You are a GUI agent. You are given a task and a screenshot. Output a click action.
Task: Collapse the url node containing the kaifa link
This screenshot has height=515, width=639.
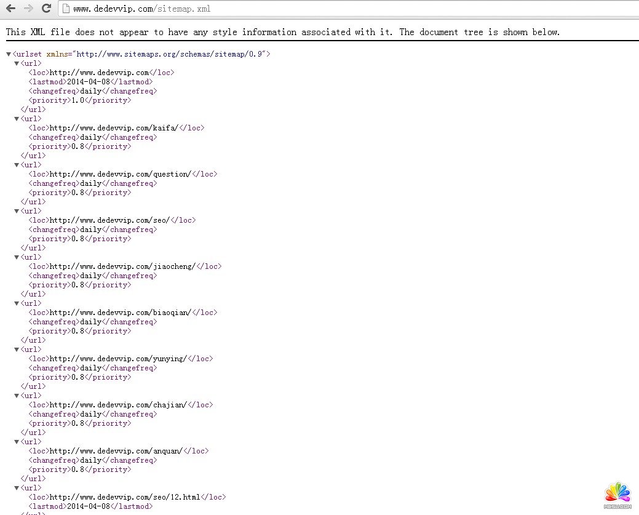pos(17,119)
